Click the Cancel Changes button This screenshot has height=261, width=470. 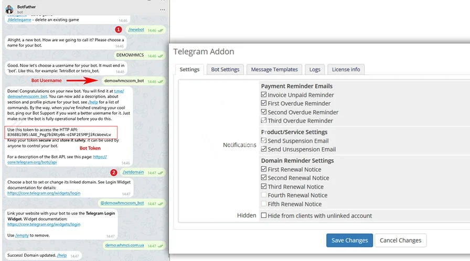[x=400, y=241]
